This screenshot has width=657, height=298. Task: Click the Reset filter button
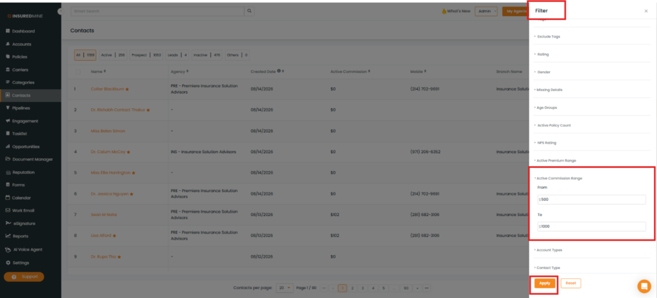(x=570, y=283)
